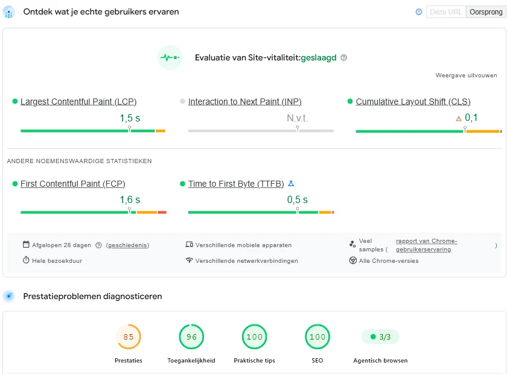Image resolution: width=507 pixels, height=374 pixels.
Task: Select the Praktische tips score gauge 100
Action: [x=255, y=337]
